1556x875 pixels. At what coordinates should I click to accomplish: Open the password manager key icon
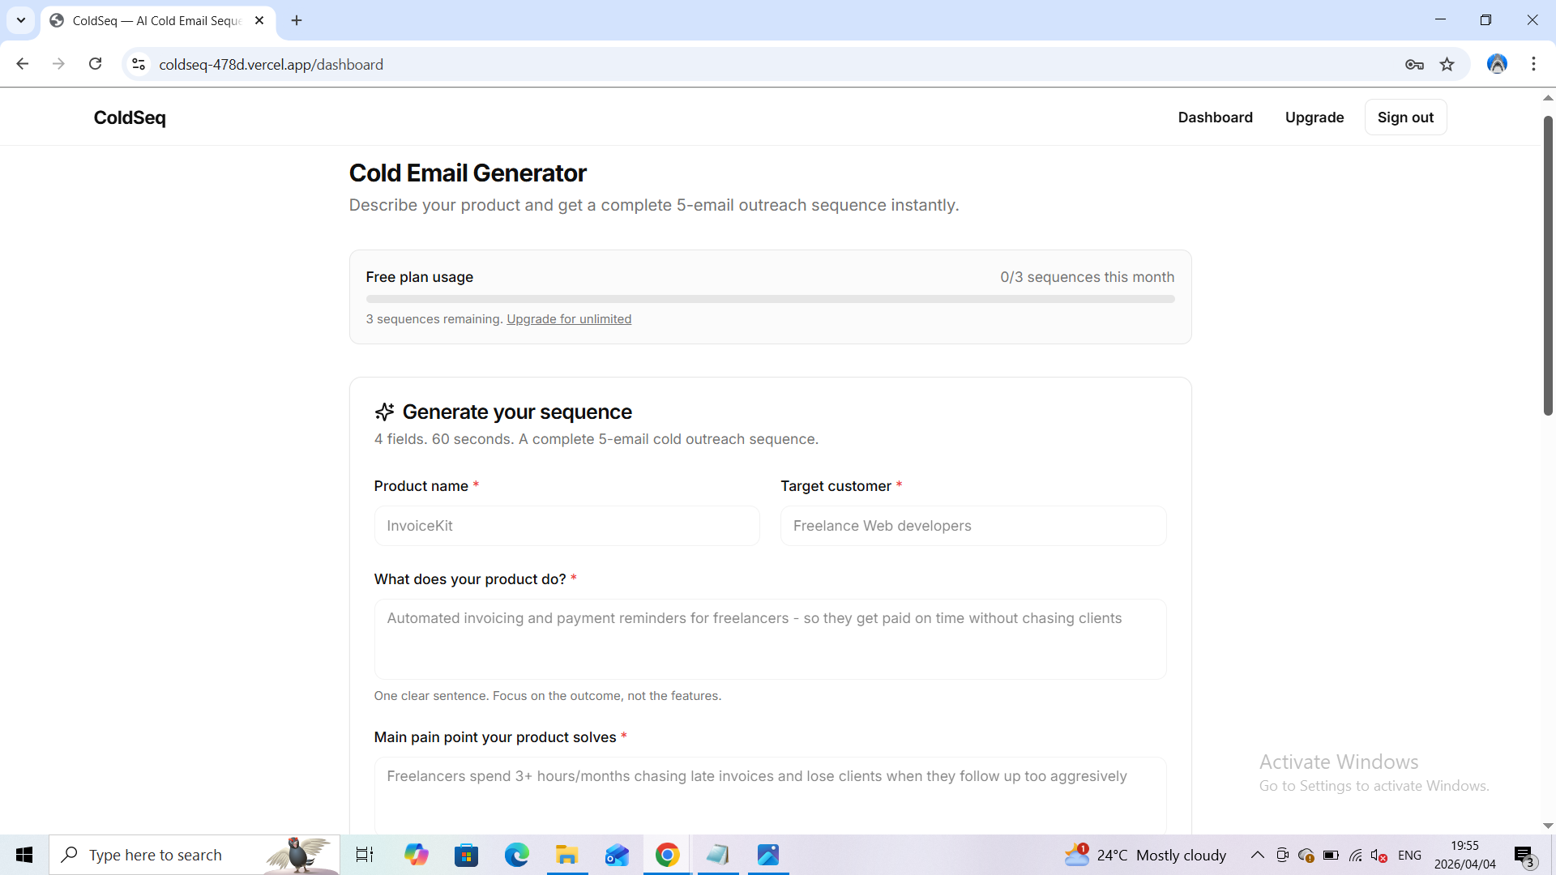point(1414,64)
